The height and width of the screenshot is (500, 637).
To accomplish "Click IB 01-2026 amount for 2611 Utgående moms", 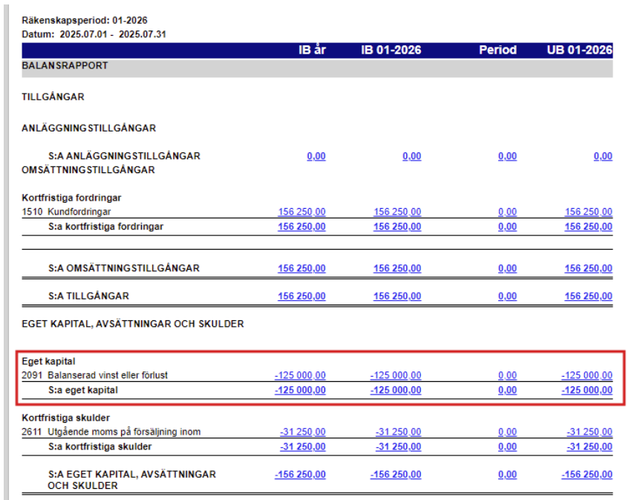I will click(x=398, y=432).
